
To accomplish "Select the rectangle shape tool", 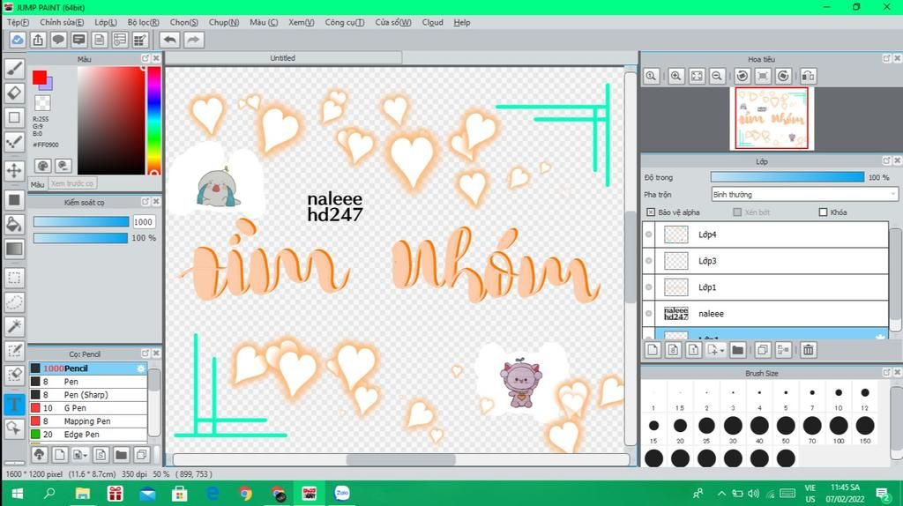I will pyautogui.click(x=14, y=117).
